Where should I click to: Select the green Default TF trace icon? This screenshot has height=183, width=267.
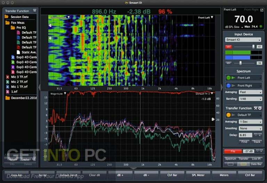click(18, 42)
